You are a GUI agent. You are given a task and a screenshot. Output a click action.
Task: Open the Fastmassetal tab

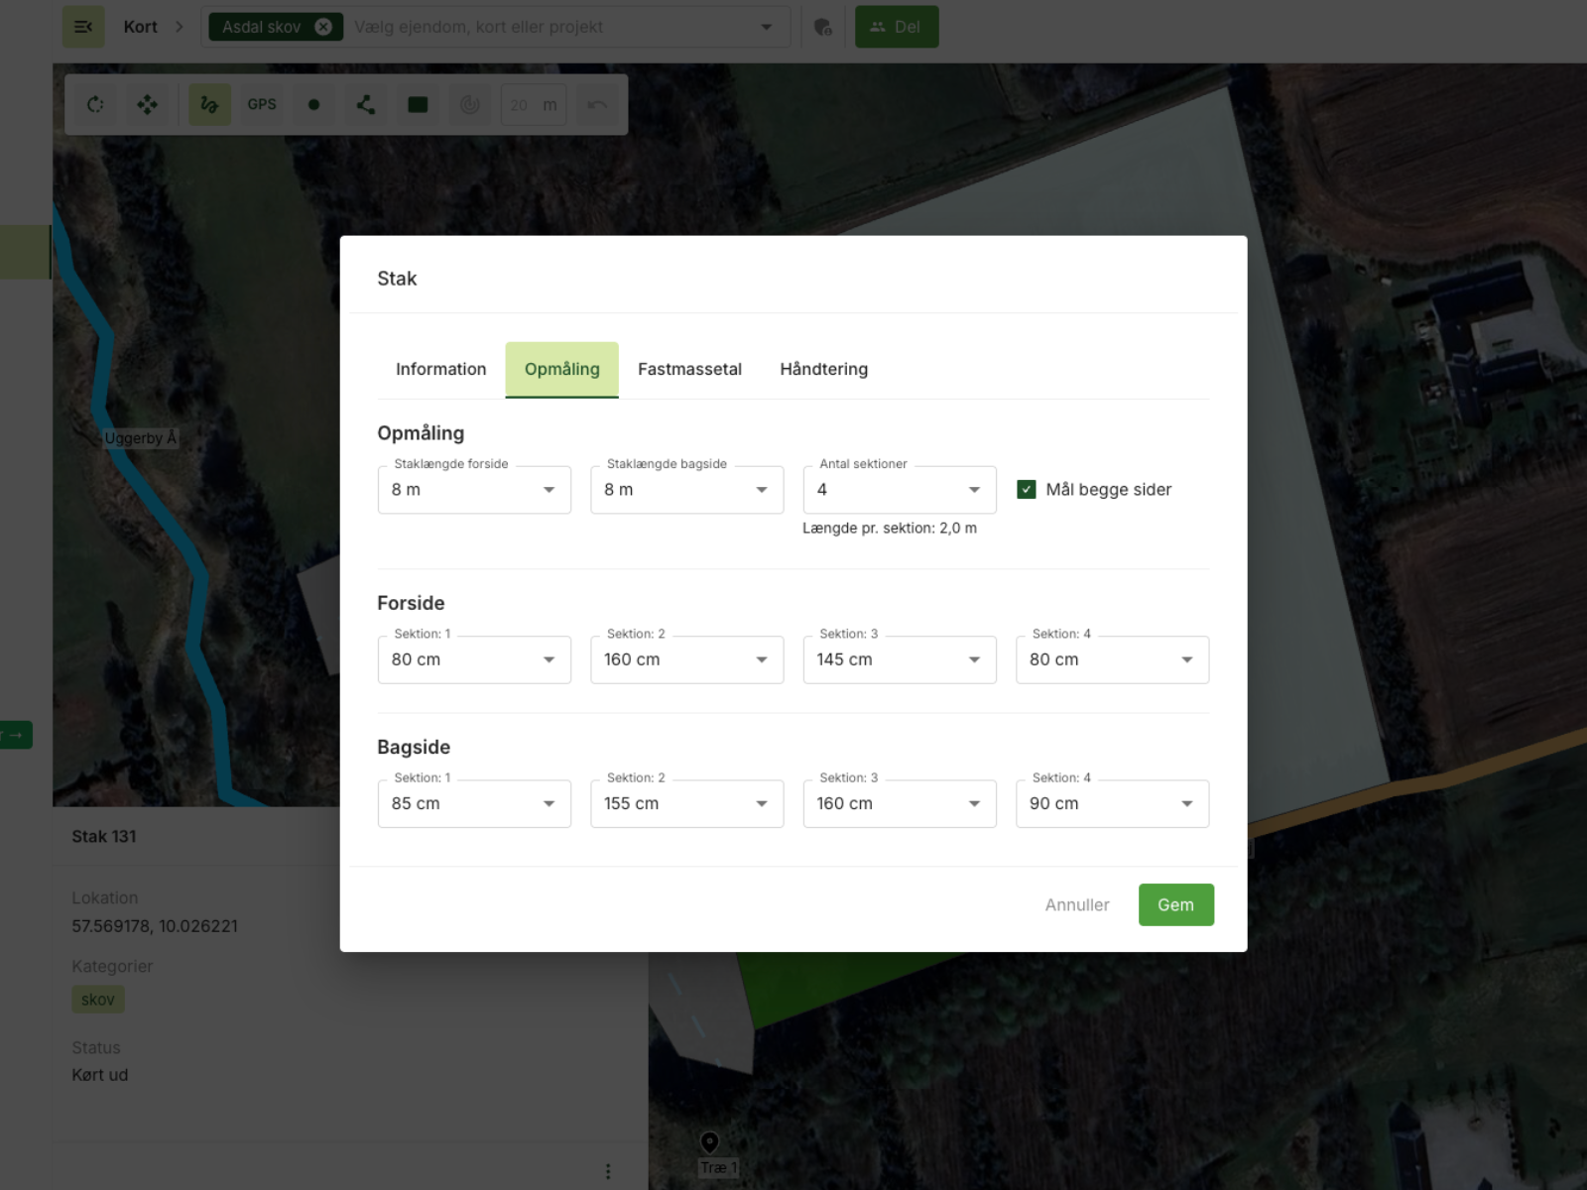click(x=689, y=369)
